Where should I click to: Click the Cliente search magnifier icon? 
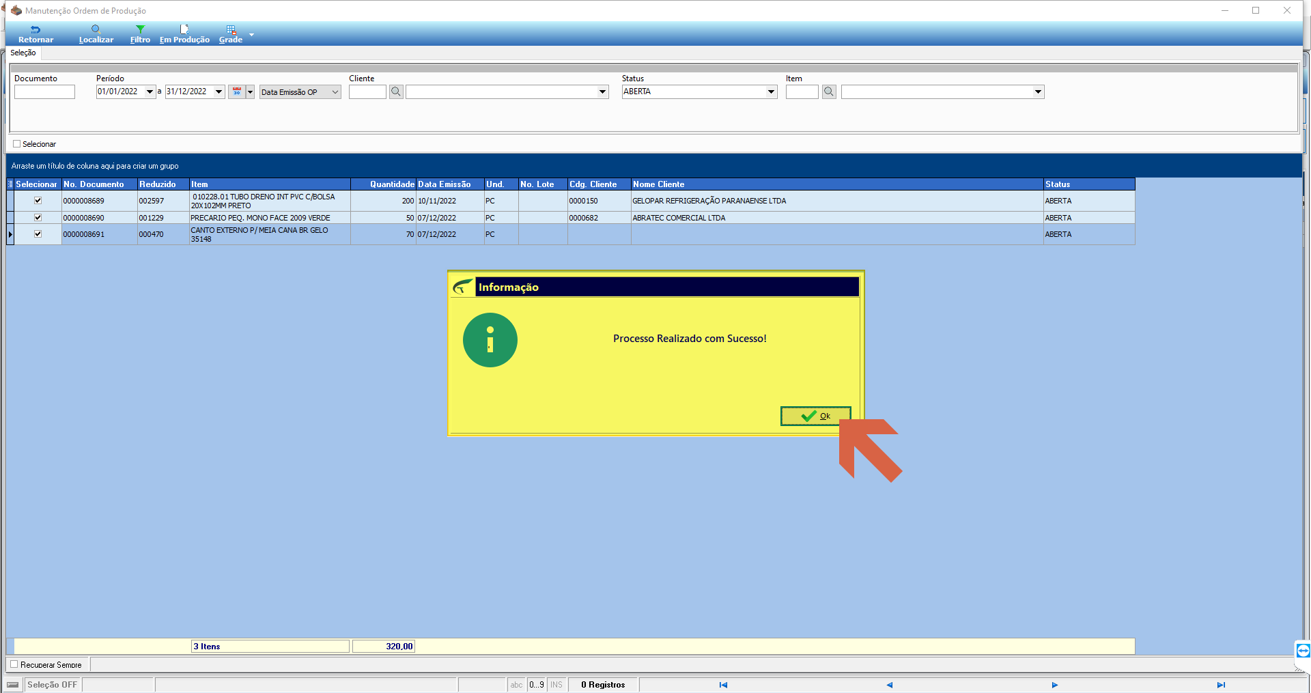click(x=396, y=91)
